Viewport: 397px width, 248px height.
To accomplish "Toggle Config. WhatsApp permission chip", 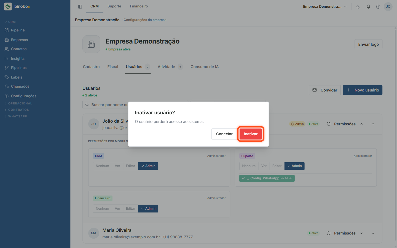I will (x=267, y=178).
